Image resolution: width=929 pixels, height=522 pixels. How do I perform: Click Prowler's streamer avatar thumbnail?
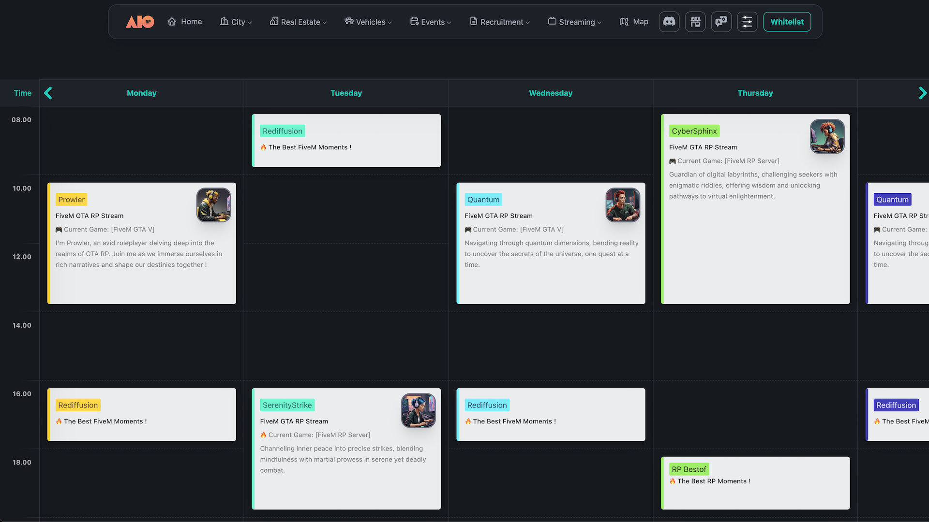213,205
